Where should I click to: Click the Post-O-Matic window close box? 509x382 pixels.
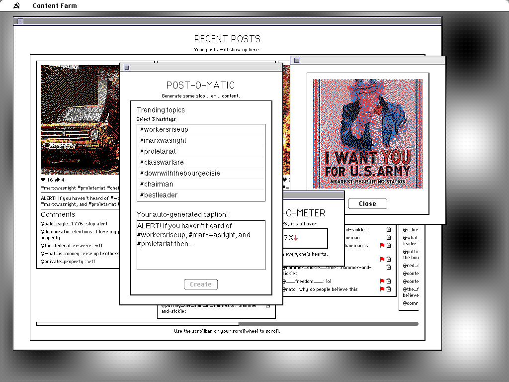coord(127,67)
